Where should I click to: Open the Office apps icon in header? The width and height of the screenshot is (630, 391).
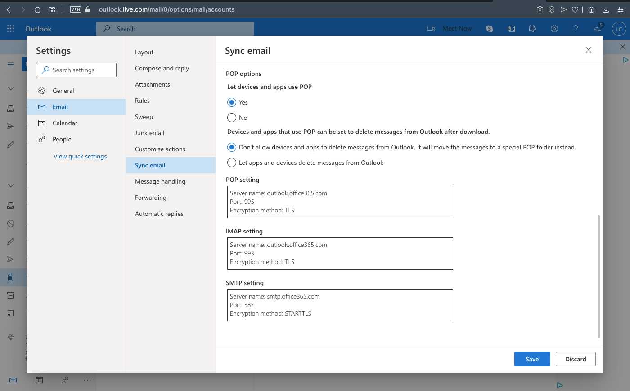511,29
